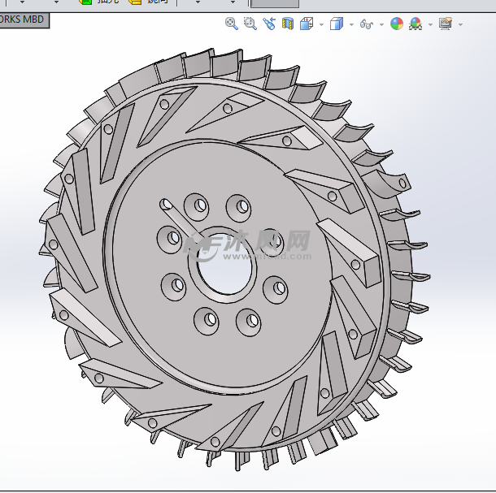Return to the Previous View

[x=269, y=24]
